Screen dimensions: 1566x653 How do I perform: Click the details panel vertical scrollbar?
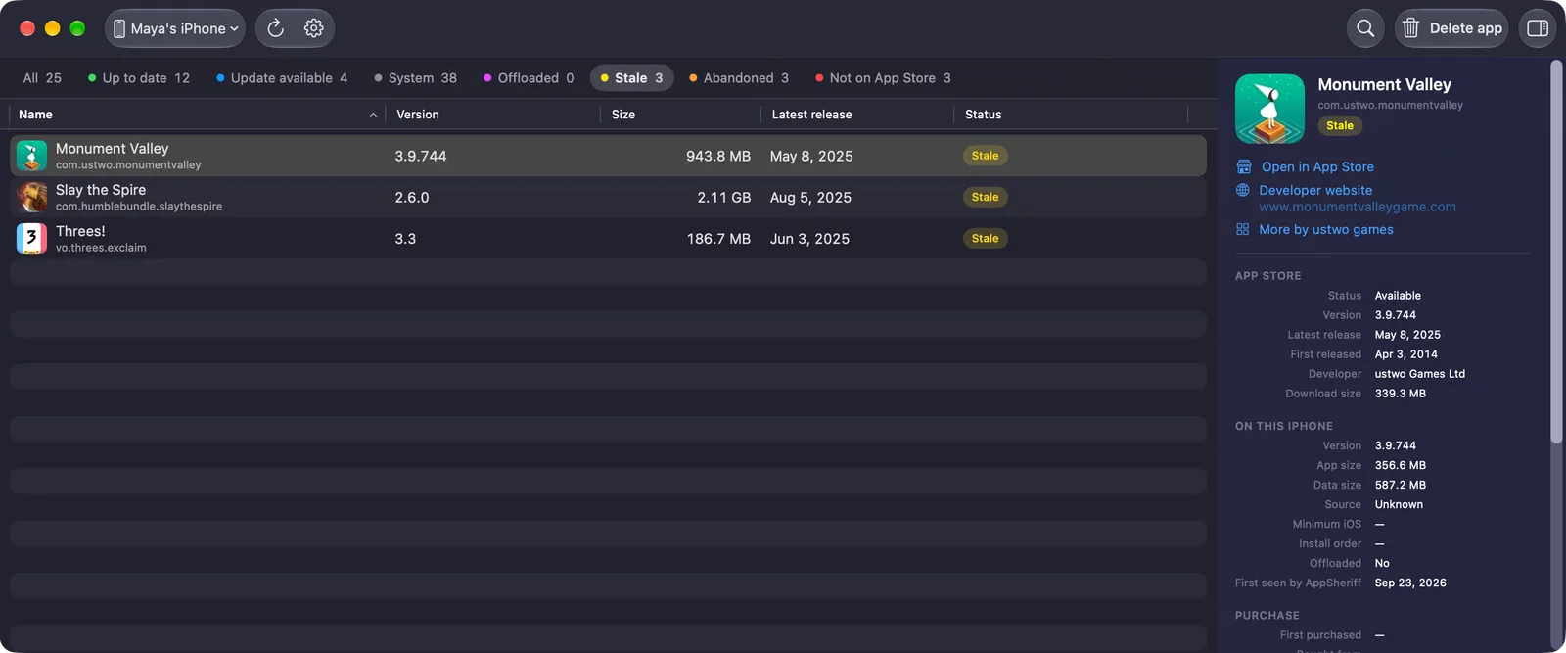coord(1556,253)
